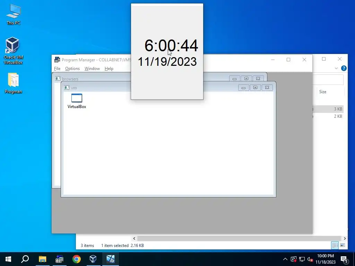Maximize the browsers group window

click(246, 79)
